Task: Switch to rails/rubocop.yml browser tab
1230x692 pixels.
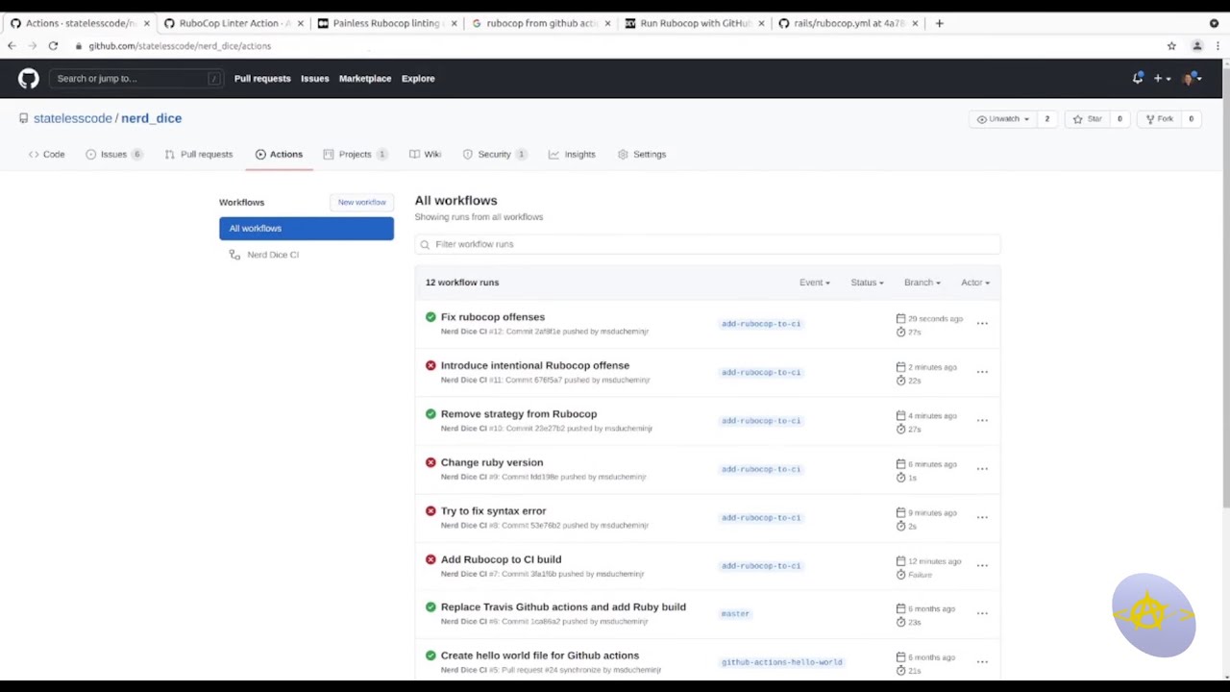Action: tap(849, 23)
